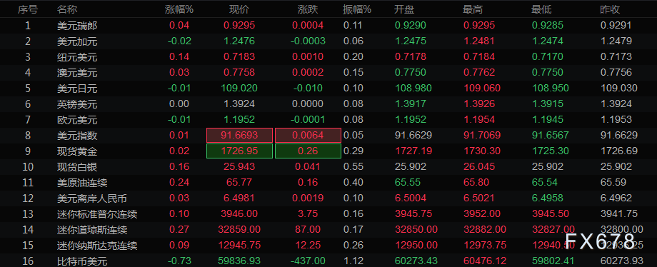Screen dimensions: 657x267
Task: Select the 美元离岸人民币 row
Action: (x=328, y=198)
